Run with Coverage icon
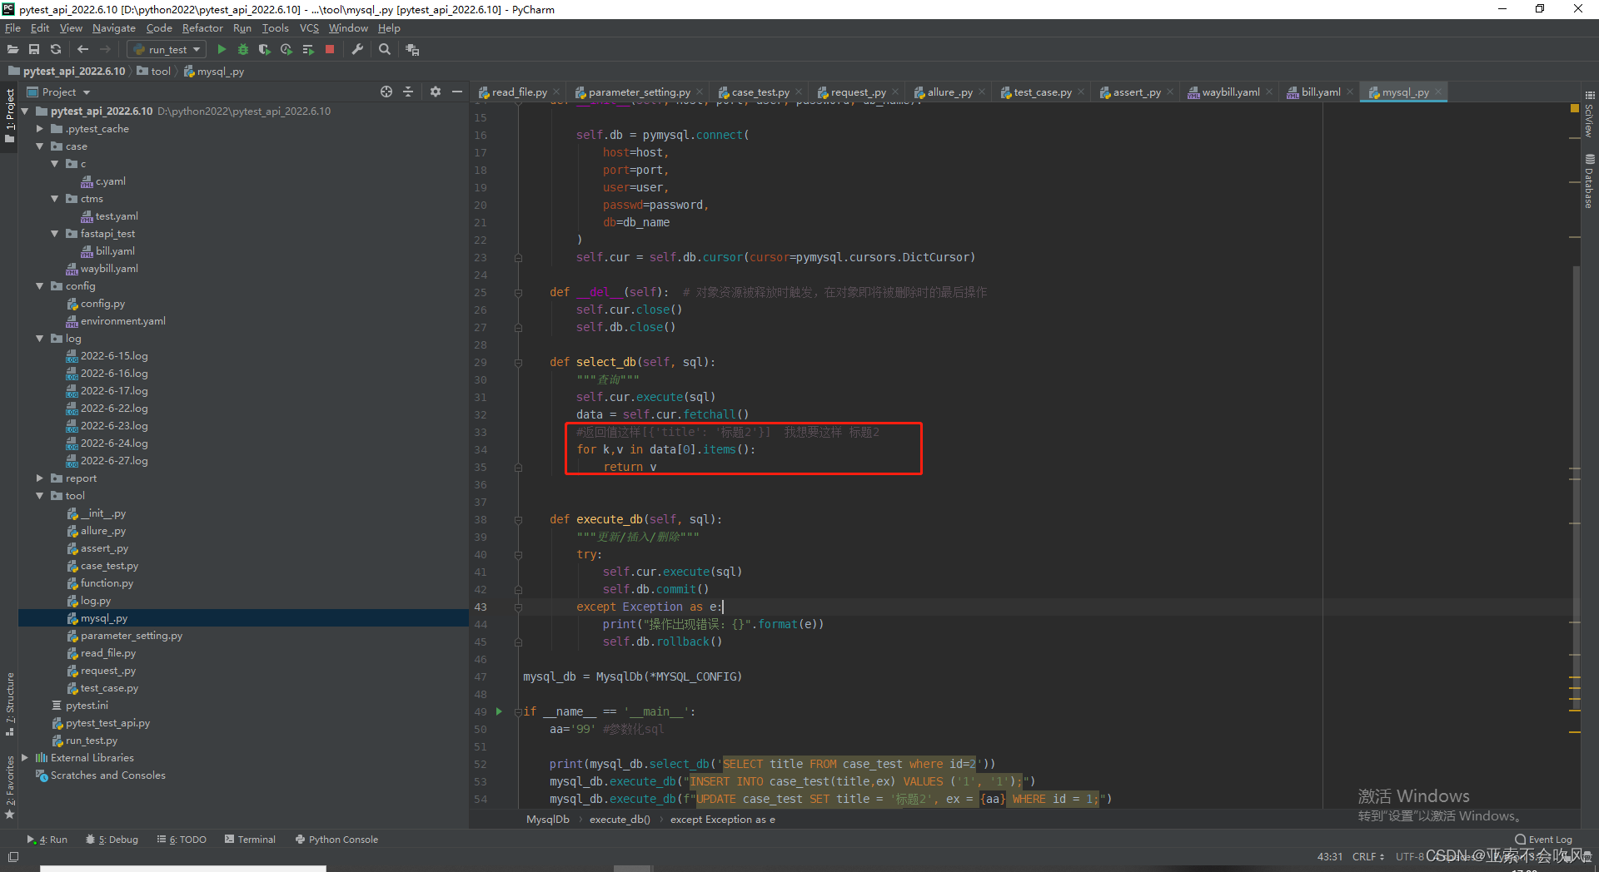 pyautogui.click(x=265, y=50)
